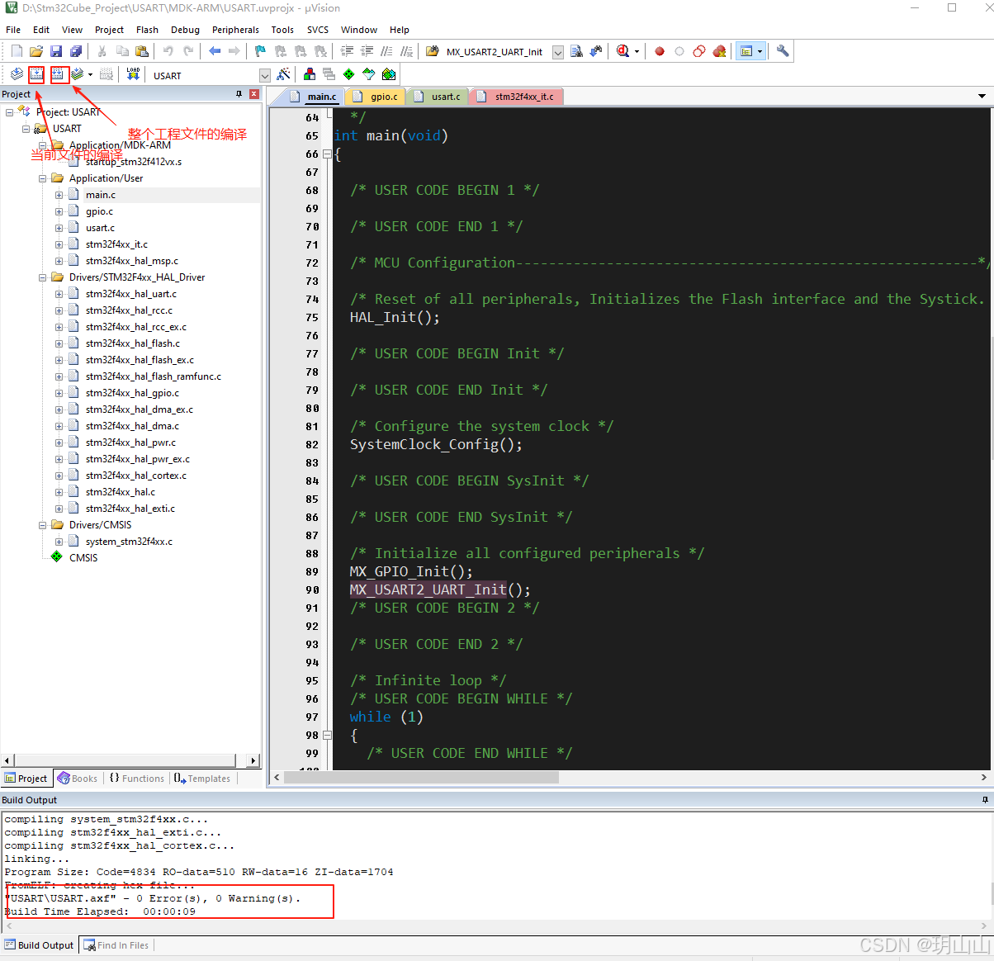Click the Translate current file icon

click(17, 74)
